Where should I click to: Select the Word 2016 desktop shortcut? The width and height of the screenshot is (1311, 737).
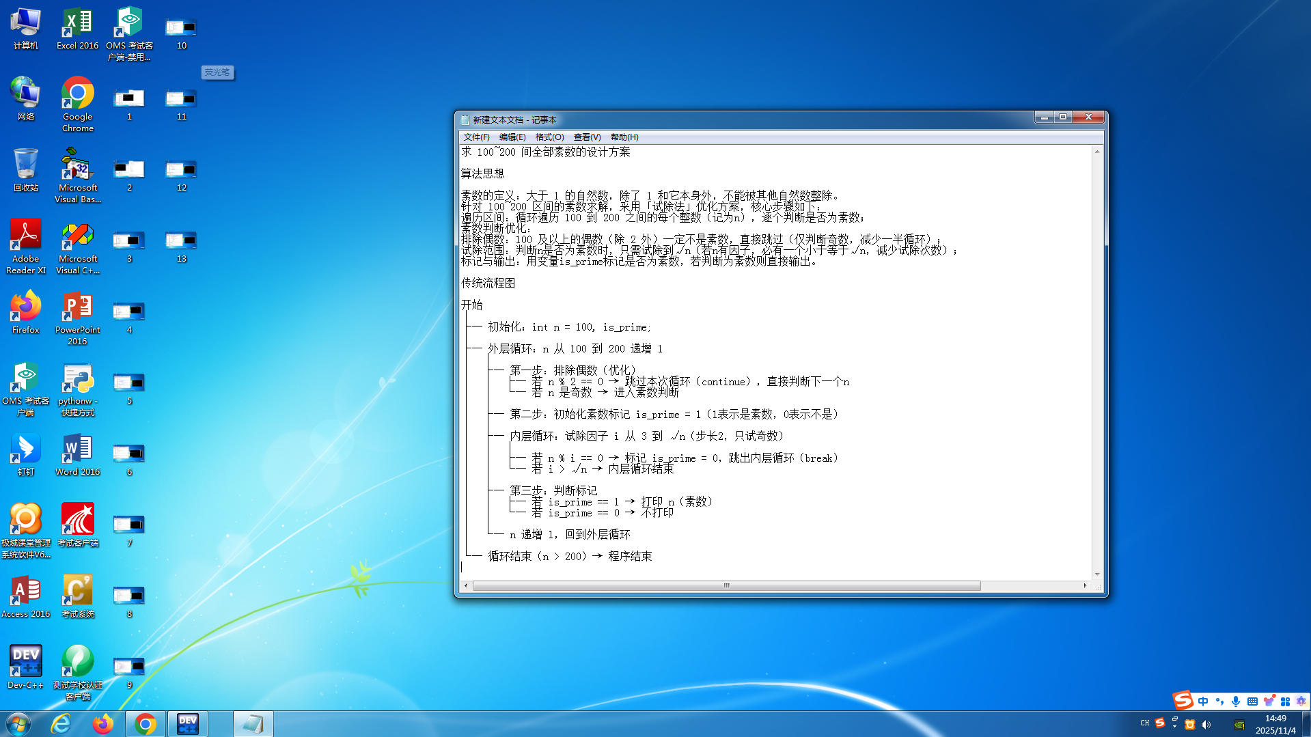77,455
